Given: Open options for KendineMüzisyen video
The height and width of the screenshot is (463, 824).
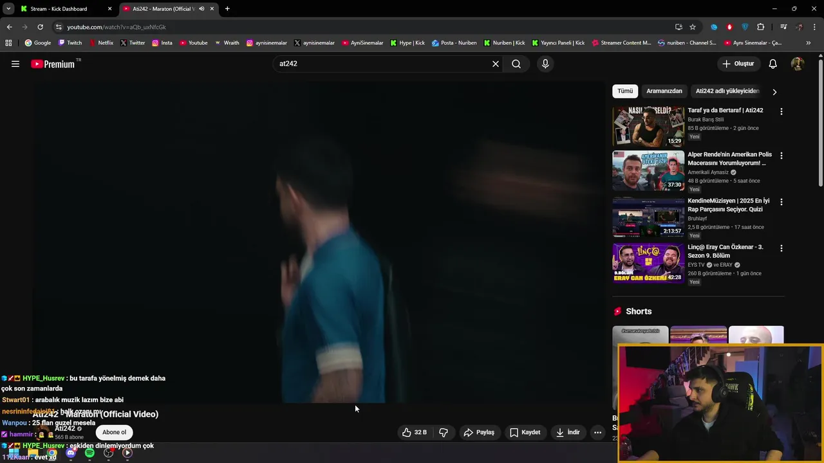Looking at the screenshot, I should (x=782, y=202).
